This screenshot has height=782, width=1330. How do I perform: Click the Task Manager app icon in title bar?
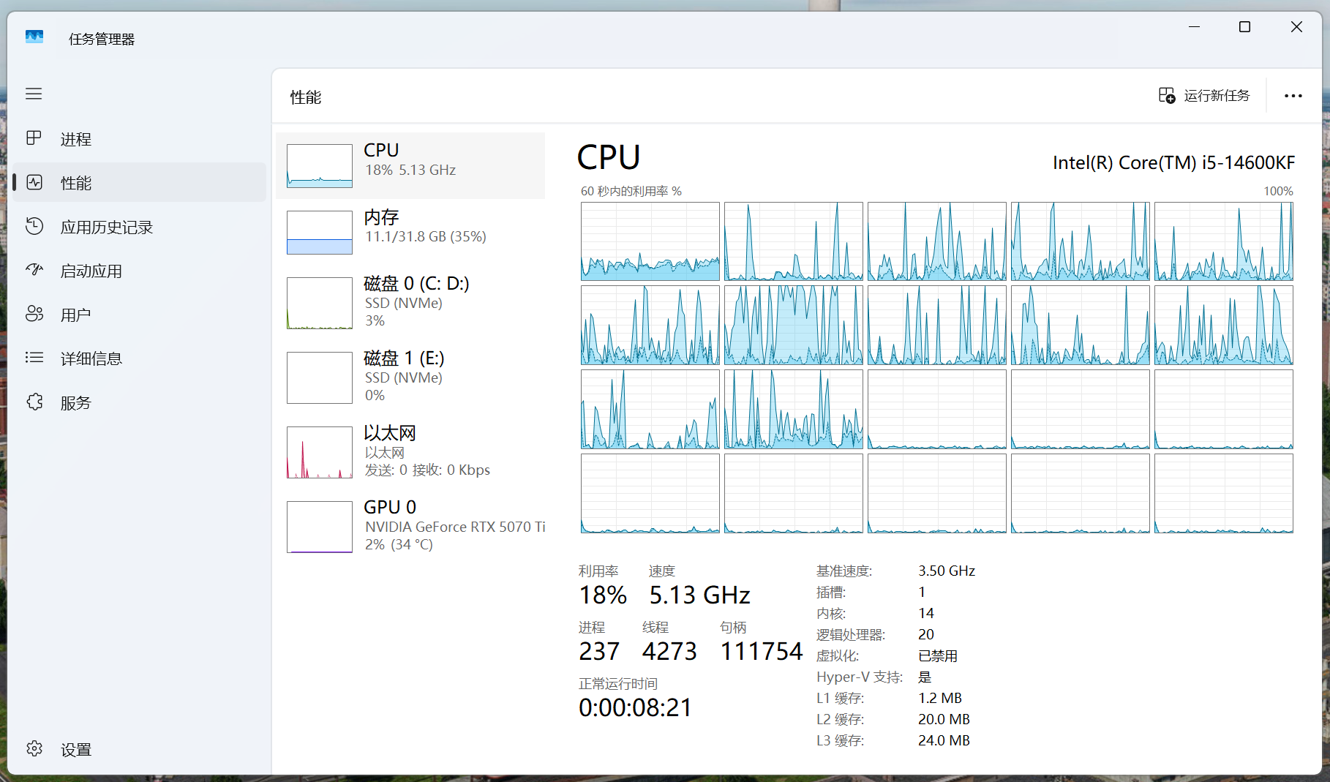(34, 37)
